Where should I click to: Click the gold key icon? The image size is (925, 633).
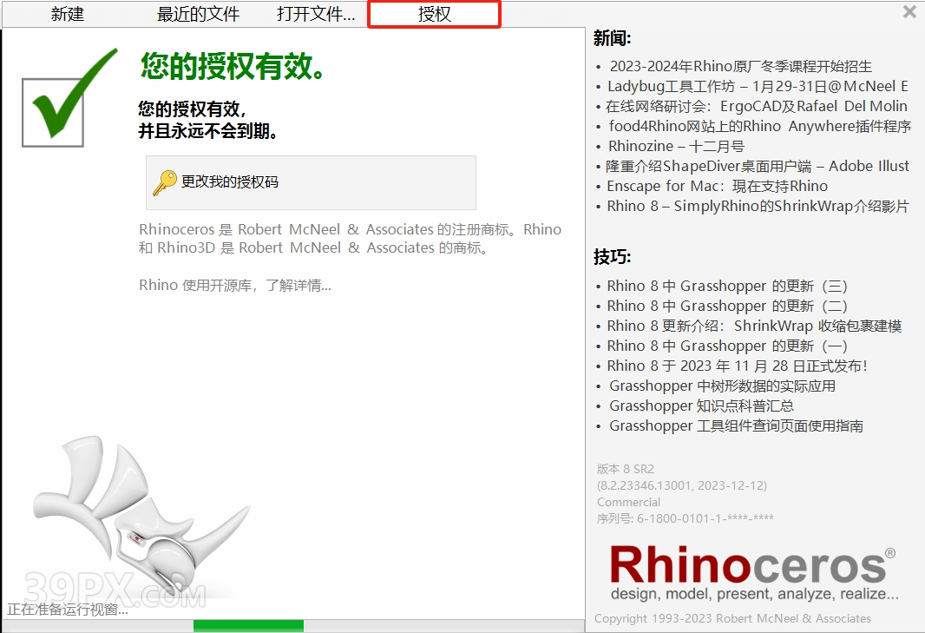pyautogui.click(x=165, y=182)
